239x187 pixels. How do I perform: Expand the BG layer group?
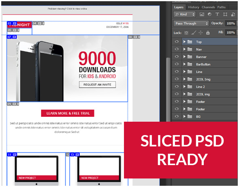click(x=184, y=116)
